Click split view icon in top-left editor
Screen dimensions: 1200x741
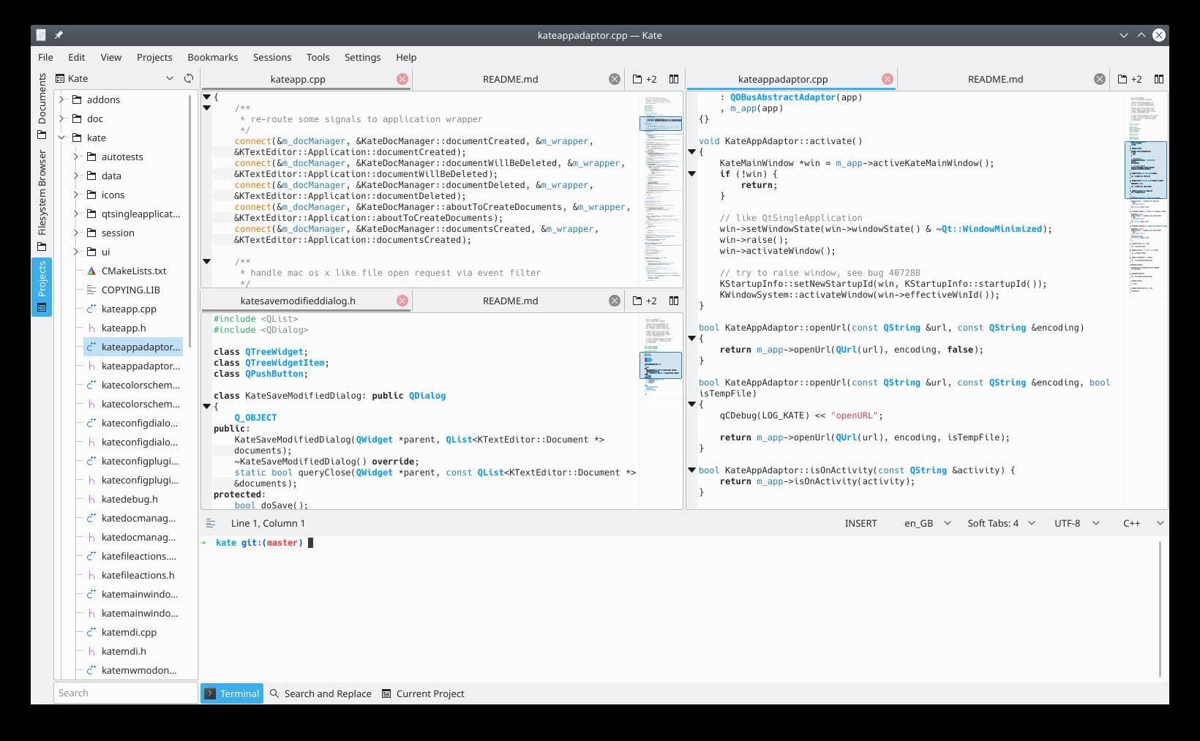674,79
